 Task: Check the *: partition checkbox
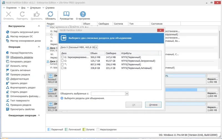pyautogui.click(x=62, y=64)
